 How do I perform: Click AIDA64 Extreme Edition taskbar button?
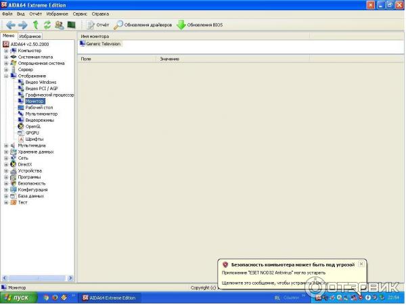(109, 298)
